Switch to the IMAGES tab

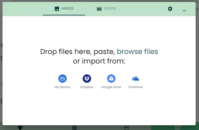click(x=64, y=9)
